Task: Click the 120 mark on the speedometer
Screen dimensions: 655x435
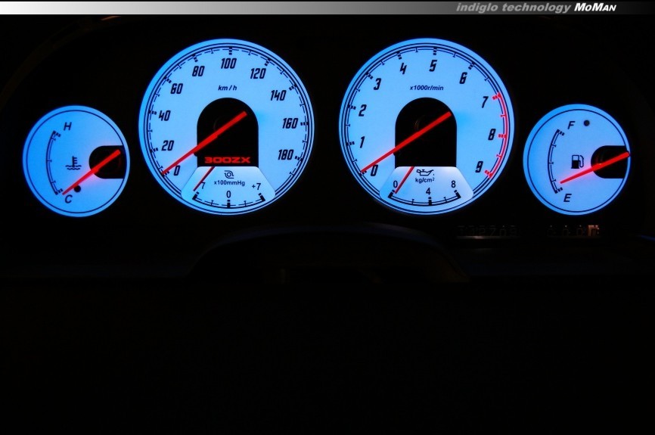Action: click(258, 73)
